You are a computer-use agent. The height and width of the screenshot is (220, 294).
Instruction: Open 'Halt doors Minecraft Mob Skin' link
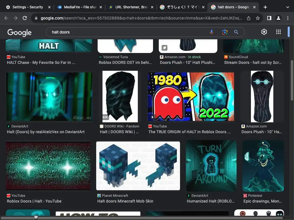(125, 201)
